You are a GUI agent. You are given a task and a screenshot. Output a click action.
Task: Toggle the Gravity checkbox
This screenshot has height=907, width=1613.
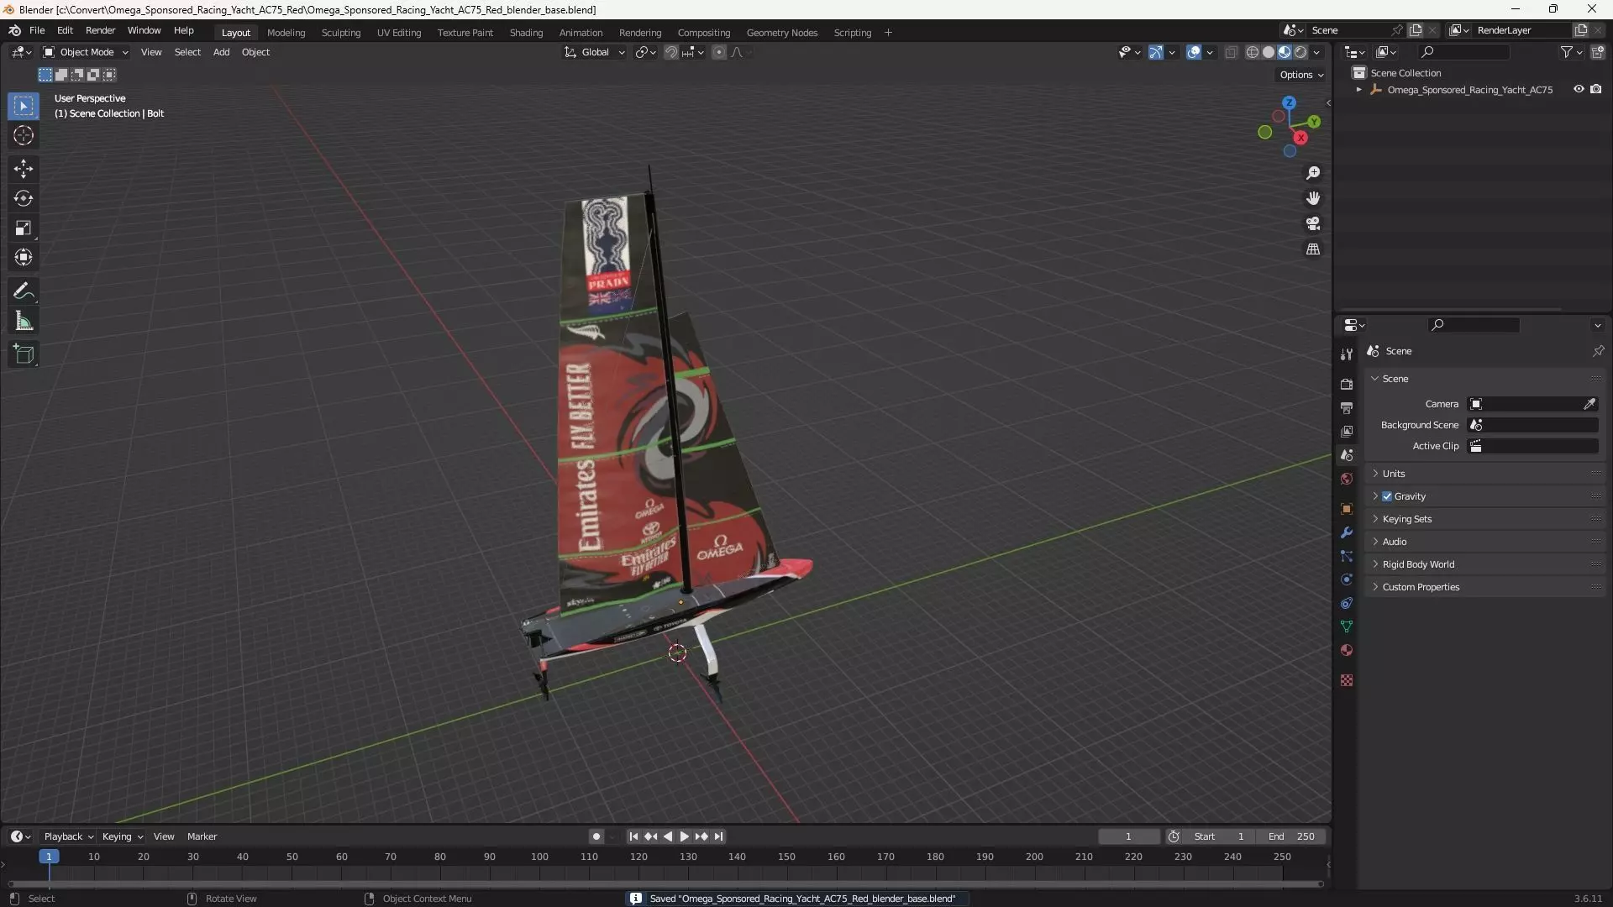[x=1387, y=496]
